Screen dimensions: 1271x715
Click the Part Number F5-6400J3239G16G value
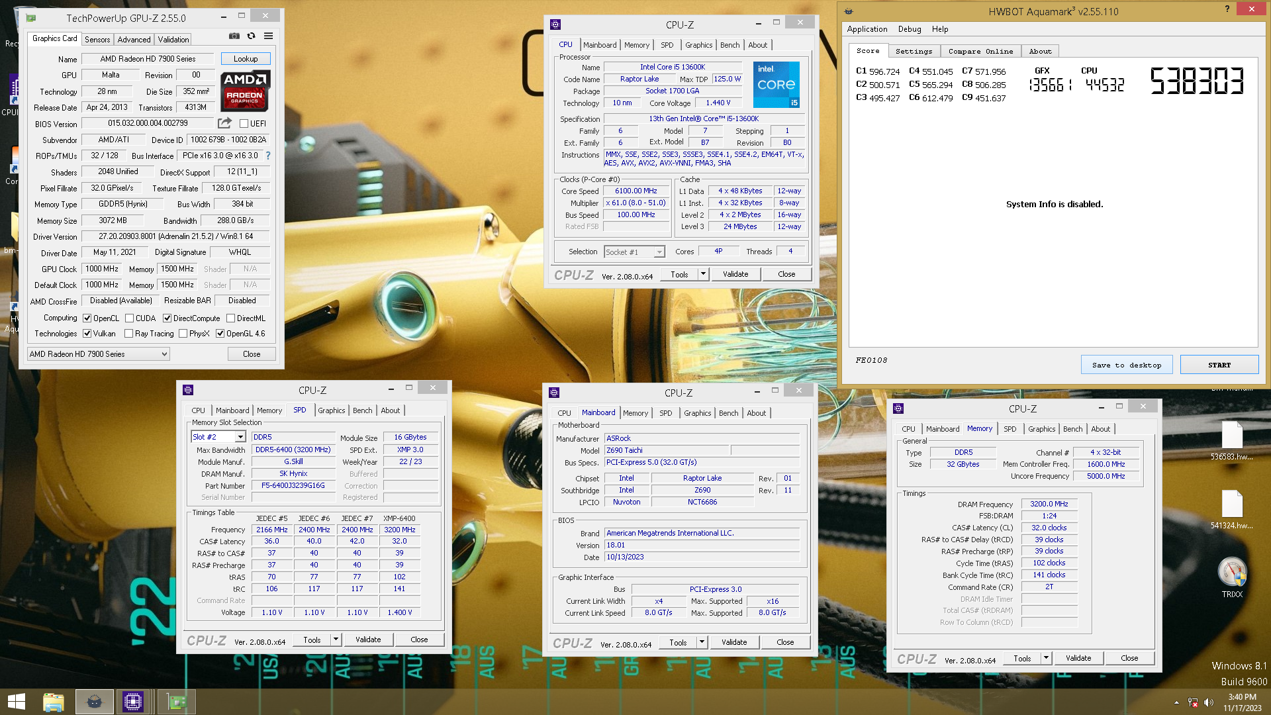(x=293, y=485)
